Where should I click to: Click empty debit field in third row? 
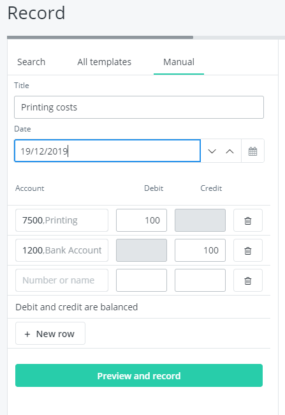click(x=142, y=280)
